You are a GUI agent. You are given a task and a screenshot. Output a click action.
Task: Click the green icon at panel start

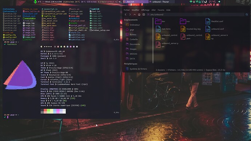coord(35,2)
